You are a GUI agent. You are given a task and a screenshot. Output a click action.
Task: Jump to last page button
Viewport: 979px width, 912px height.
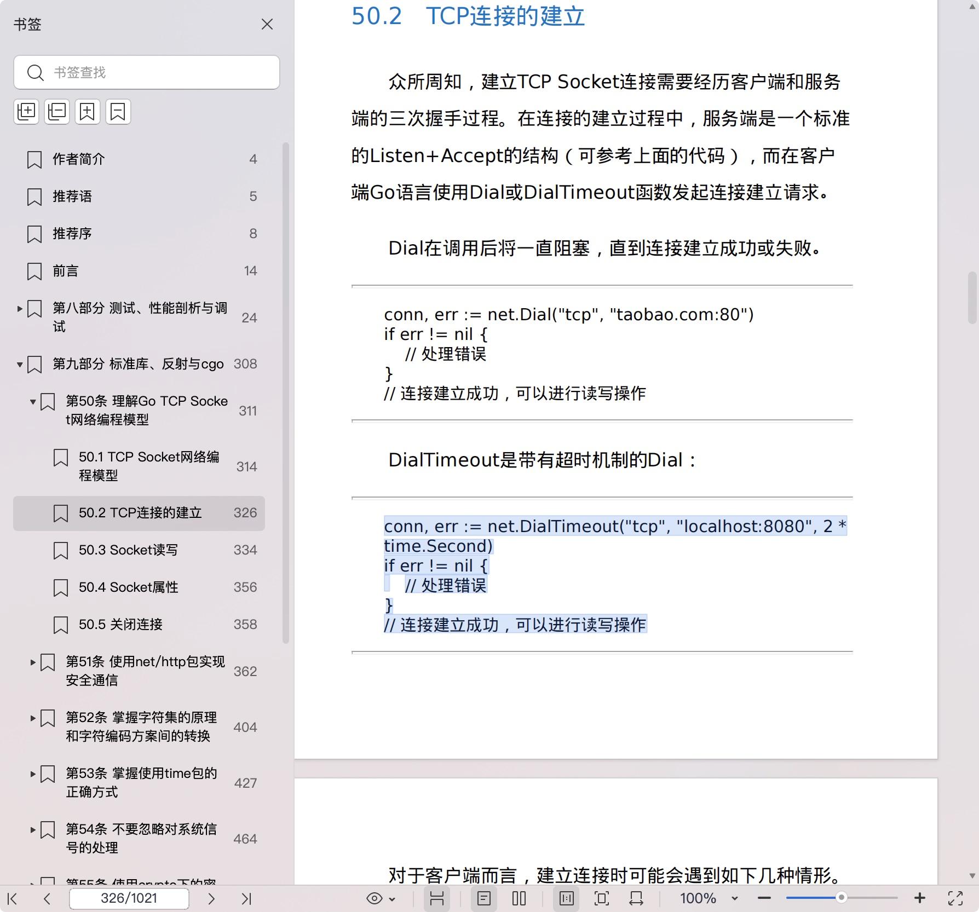tap(246, 898)
